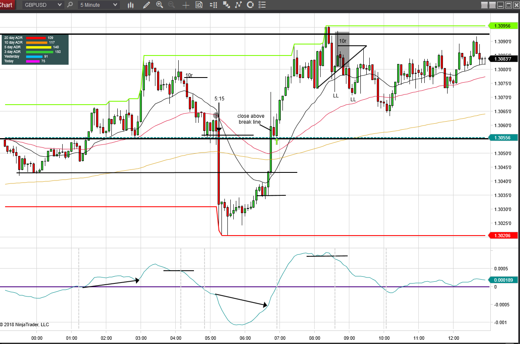This screenshot has height=344, width=520.
Task: Click the 12:00 time axis label
Action: click(x=453, y=338)
